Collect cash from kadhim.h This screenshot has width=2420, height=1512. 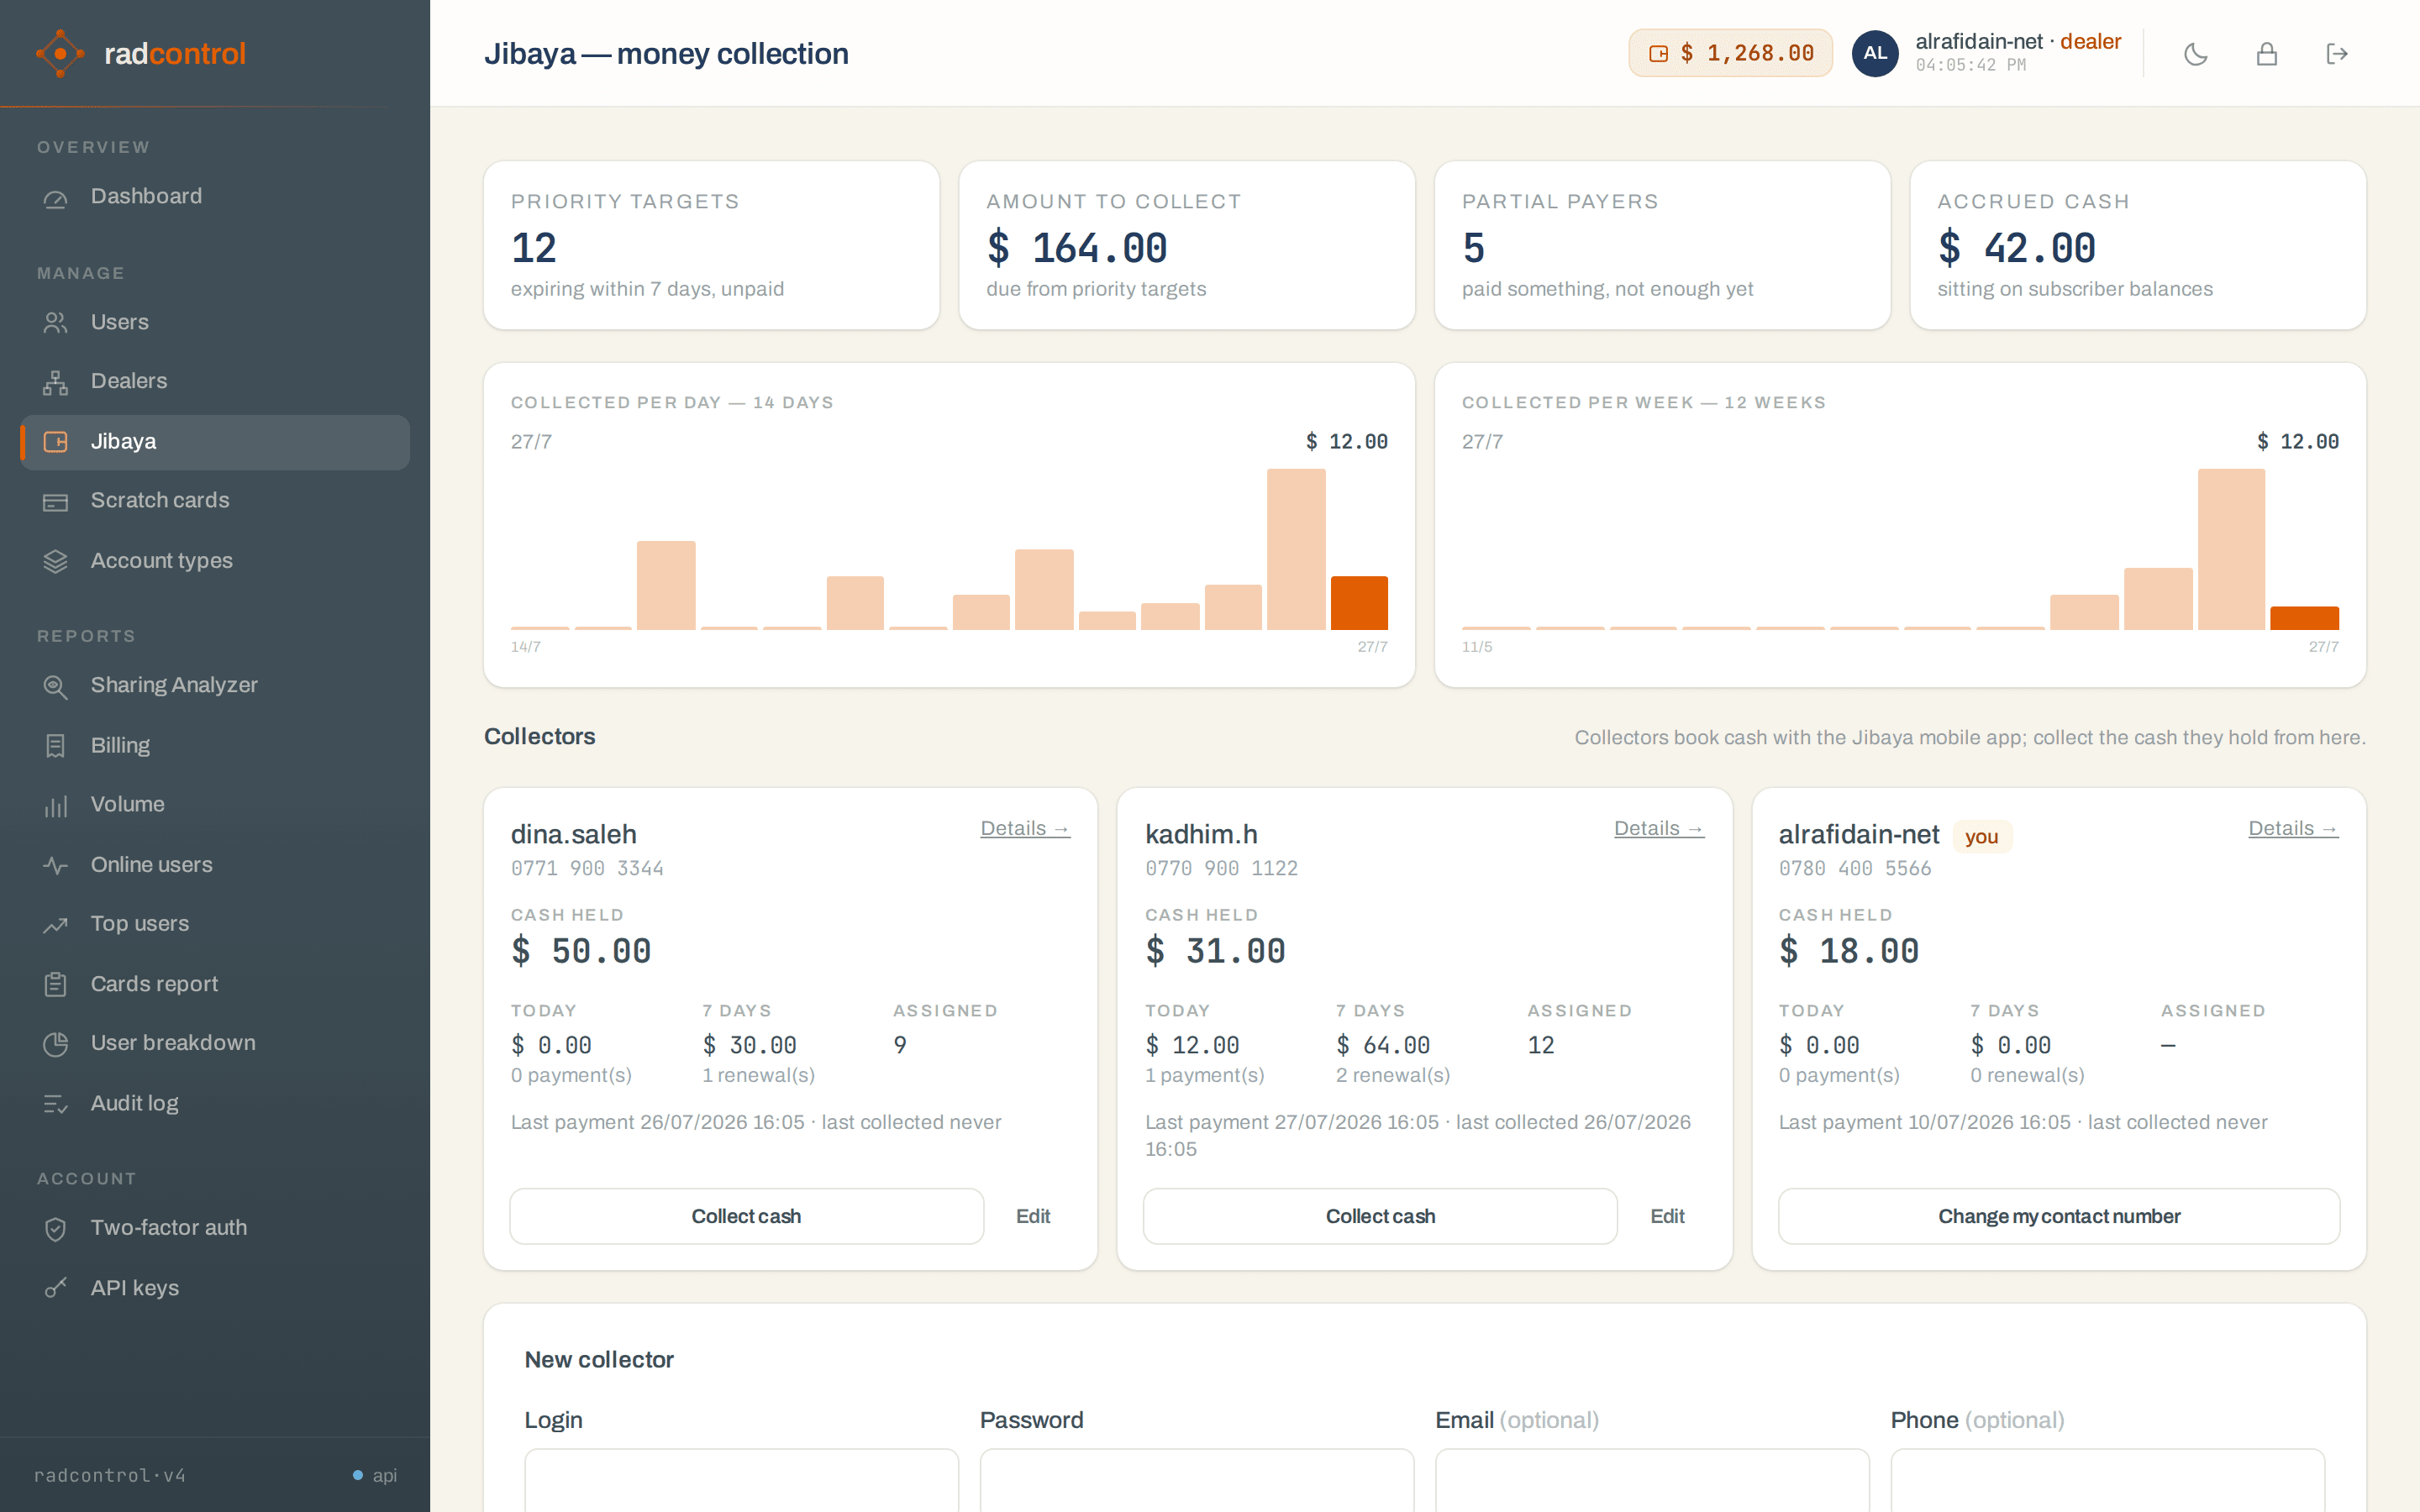(1380, 1216)
